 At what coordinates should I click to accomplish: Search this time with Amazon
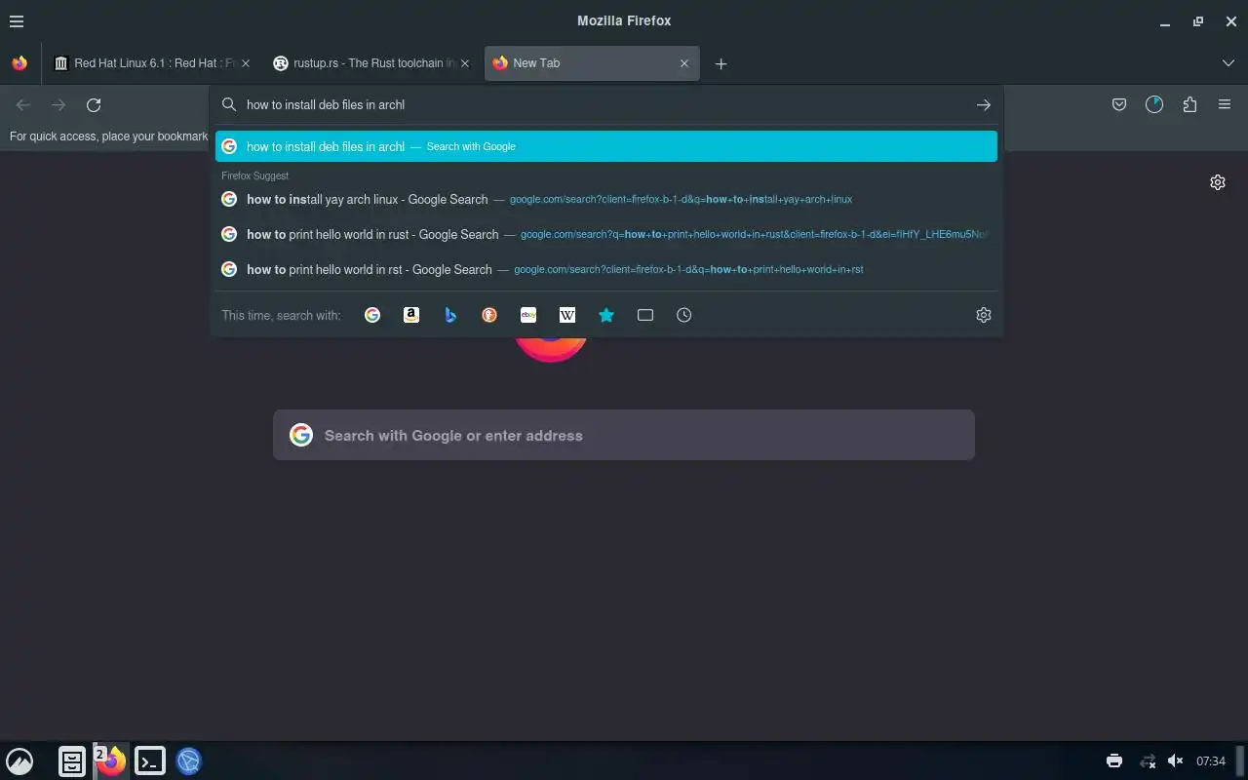tap(411, 315)
